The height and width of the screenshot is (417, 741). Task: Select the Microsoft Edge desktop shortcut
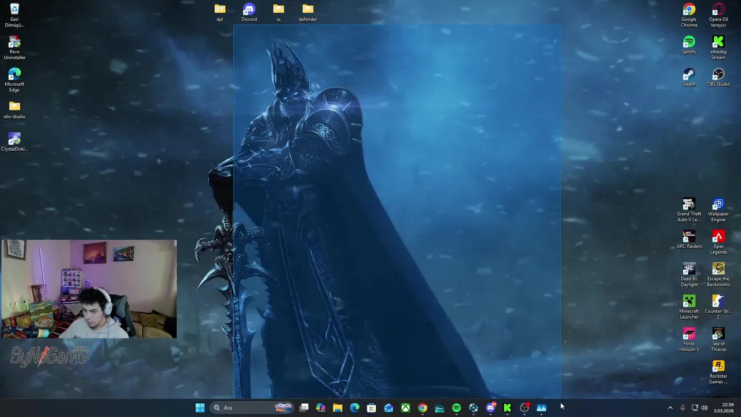tap(14, 80)
